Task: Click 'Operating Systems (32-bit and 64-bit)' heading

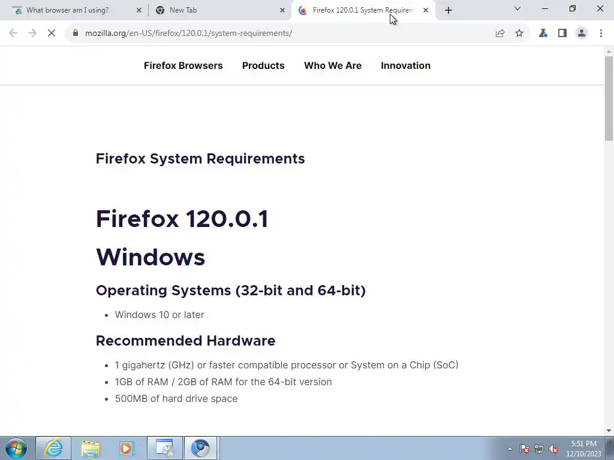Action: pyautogui.click(x=231, y=290)
